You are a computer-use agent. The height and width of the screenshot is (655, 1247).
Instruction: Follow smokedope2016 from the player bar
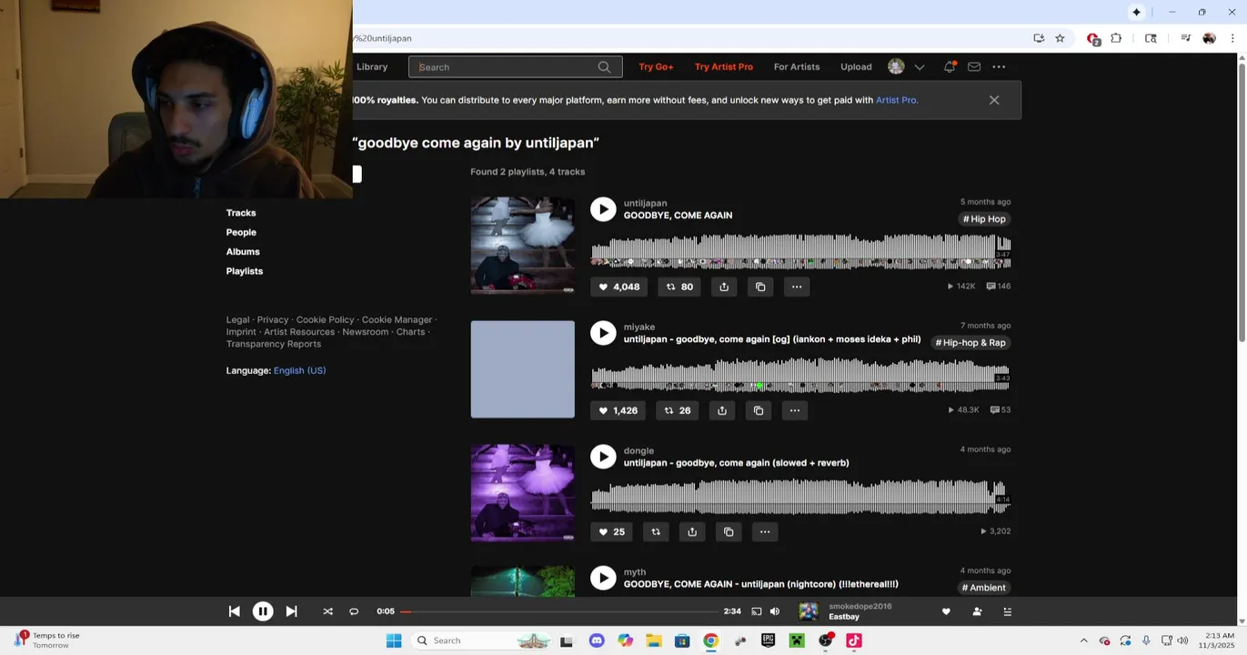[977, 611]
